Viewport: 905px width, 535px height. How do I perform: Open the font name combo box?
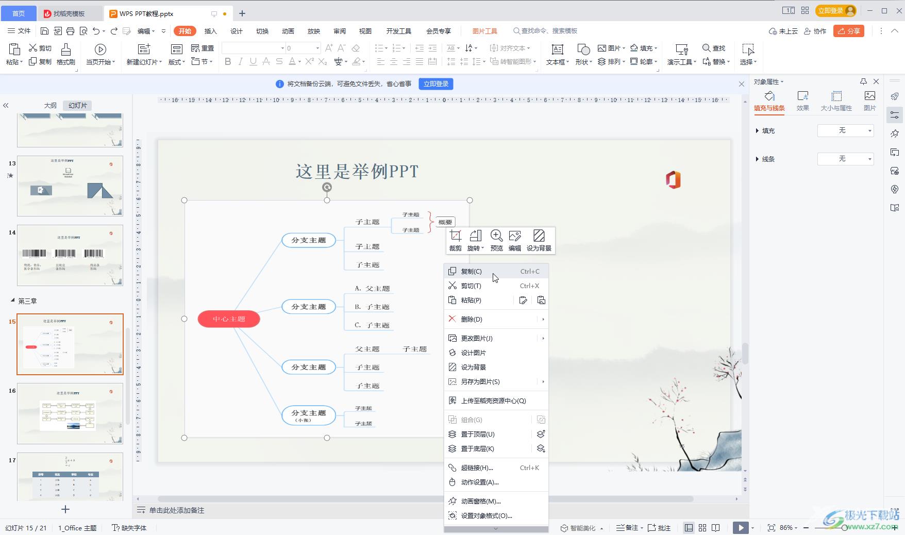click(254, 48)
